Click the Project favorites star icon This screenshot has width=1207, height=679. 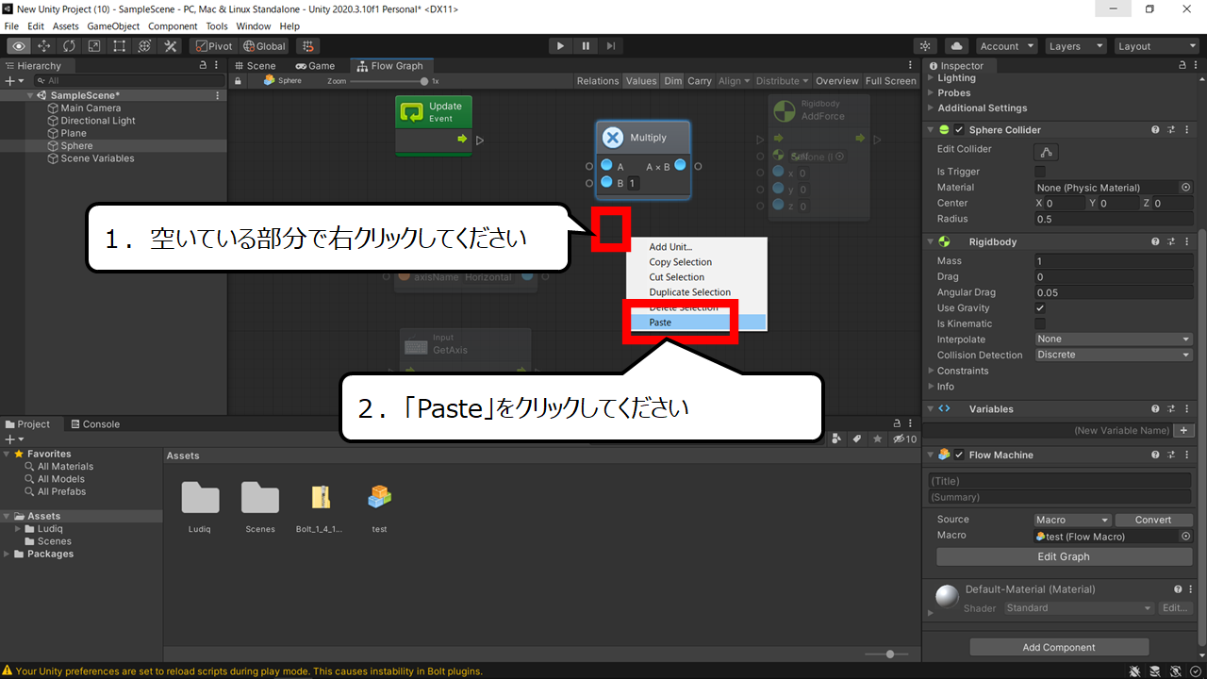877,439
